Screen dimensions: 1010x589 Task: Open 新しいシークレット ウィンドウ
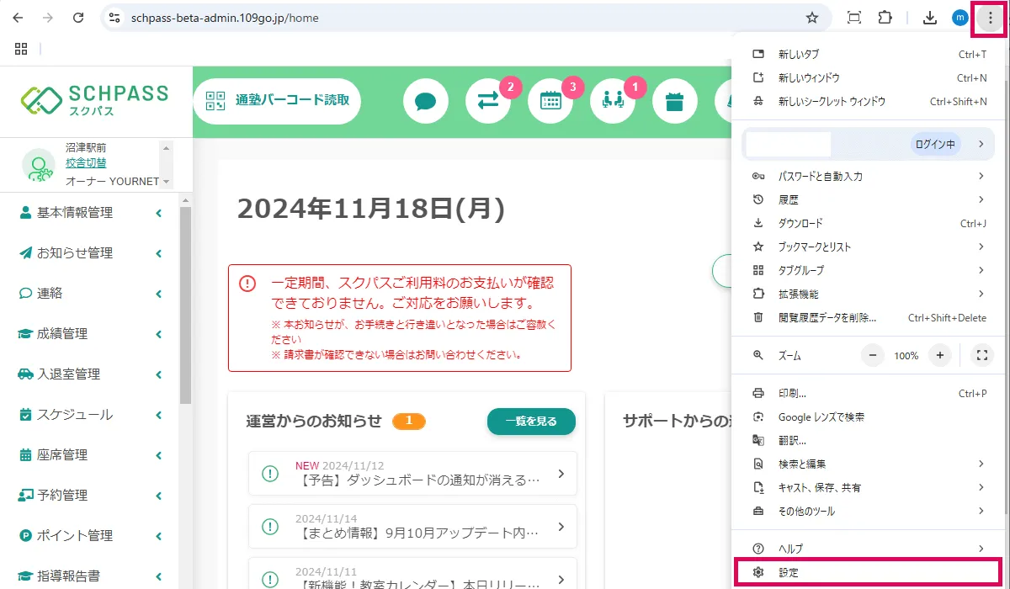869,101
